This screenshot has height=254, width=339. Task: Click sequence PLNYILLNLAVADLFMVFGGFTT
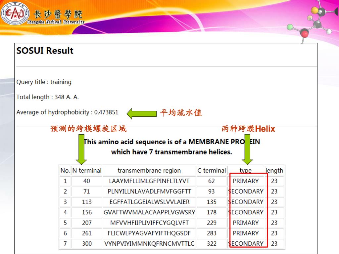(149, 191)
